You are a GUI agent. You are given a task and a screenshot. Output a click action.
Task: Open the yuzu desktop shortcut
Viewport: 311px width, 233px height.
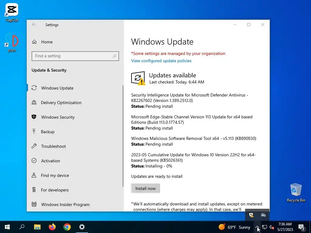tap(12, 42)
